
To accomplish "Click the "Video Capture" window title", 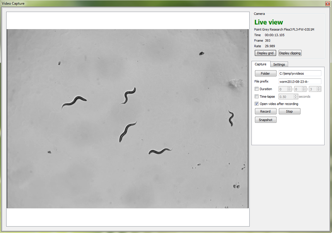I will (13, 3).
